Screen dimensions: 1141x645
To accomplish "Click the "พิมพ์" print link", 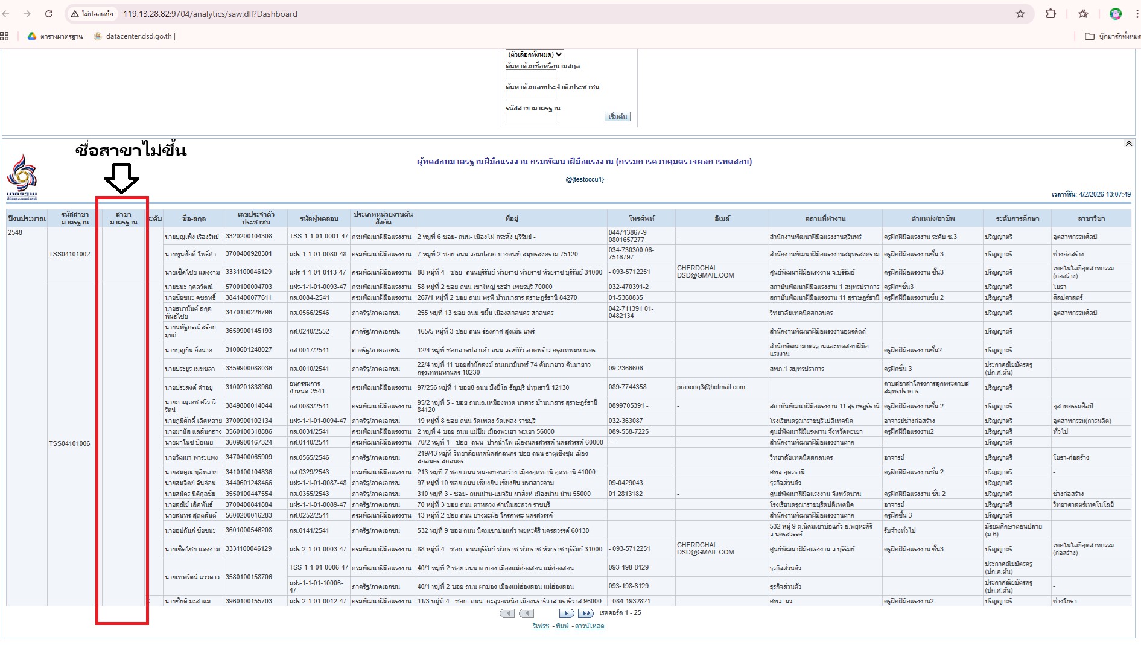I will [562, 626].
